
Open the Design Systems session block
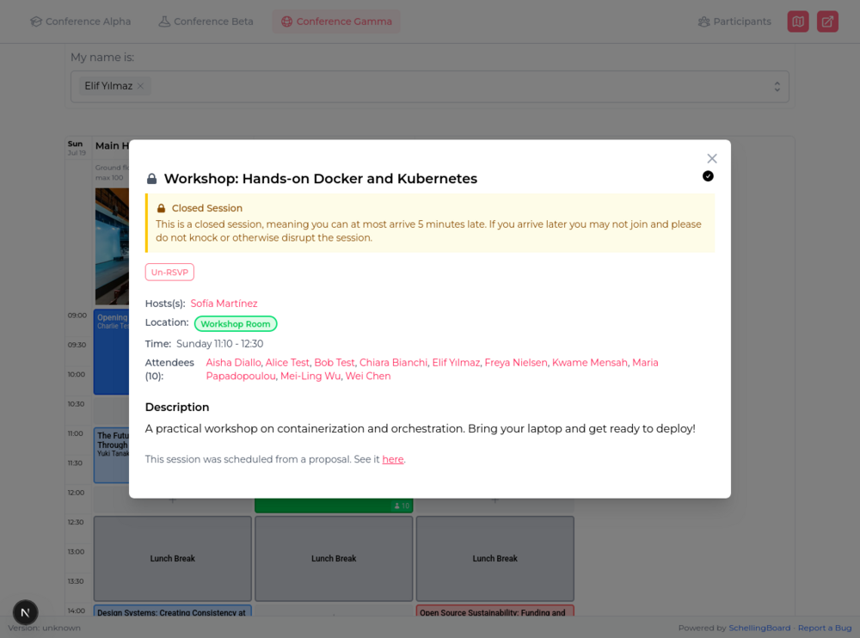(x=172, y=610)
